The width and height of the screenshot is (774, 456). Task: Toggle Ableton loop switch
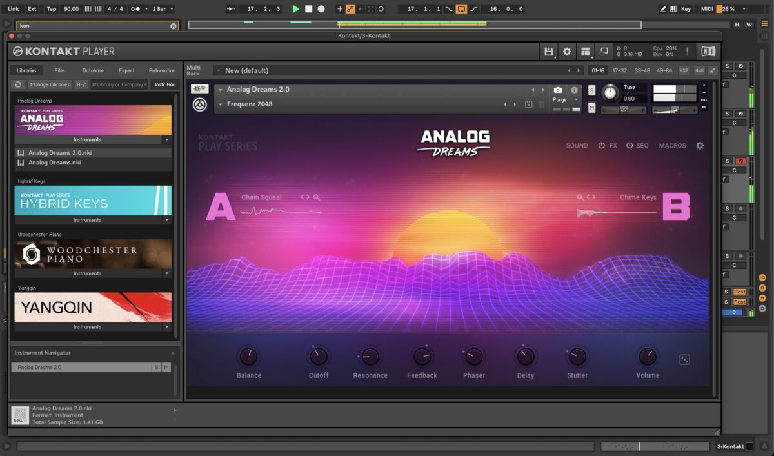tap(461, 9)
